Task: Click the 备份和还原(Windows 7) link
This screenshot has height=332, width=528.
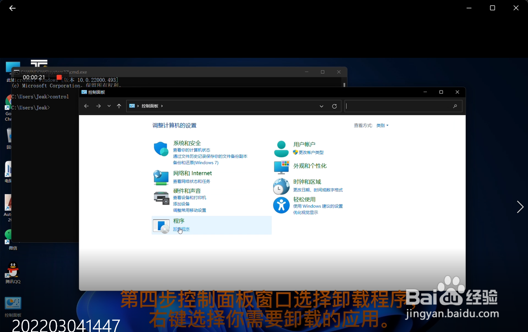Action: click(x=196, y=162)
